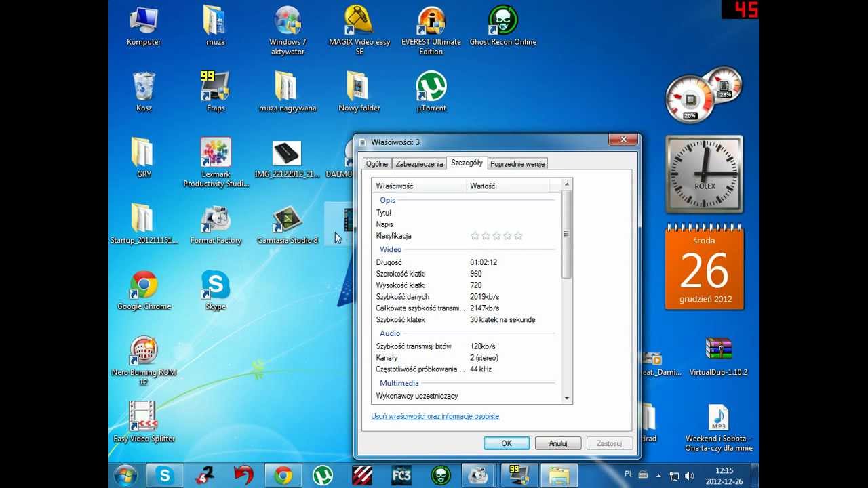
Task: Select the GRY folder icon
Action: [144, 157]
